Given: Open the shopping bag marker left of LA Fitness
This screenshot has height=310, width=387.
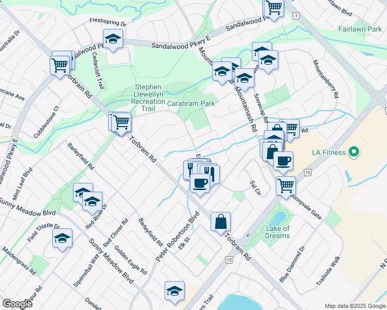Looking at the screenshot, I should click(x=271, y=150).
